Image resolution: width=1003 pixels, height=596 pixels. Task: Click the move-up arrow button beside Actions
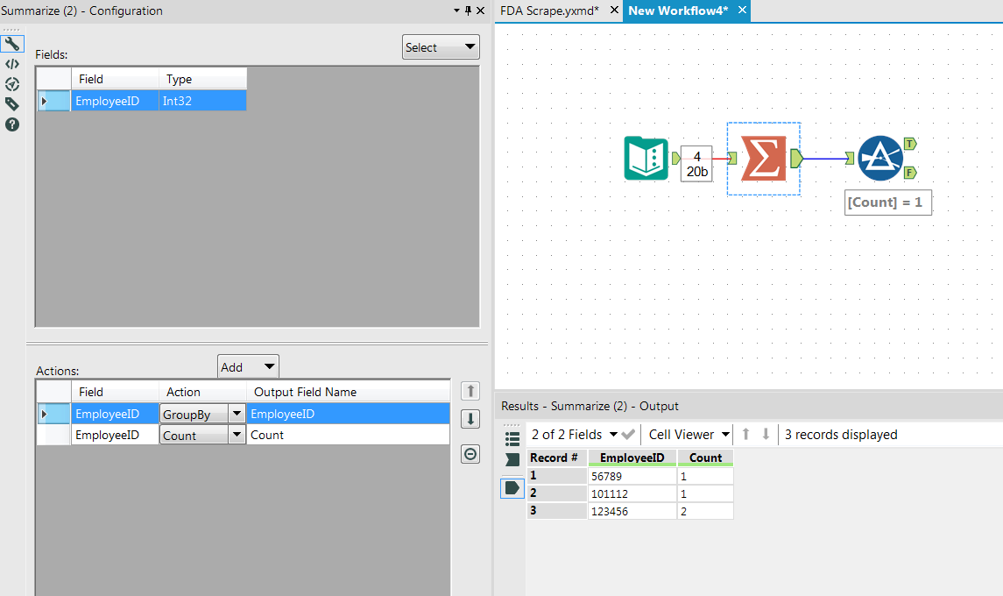pyautogui.click(x=470, y=391)
